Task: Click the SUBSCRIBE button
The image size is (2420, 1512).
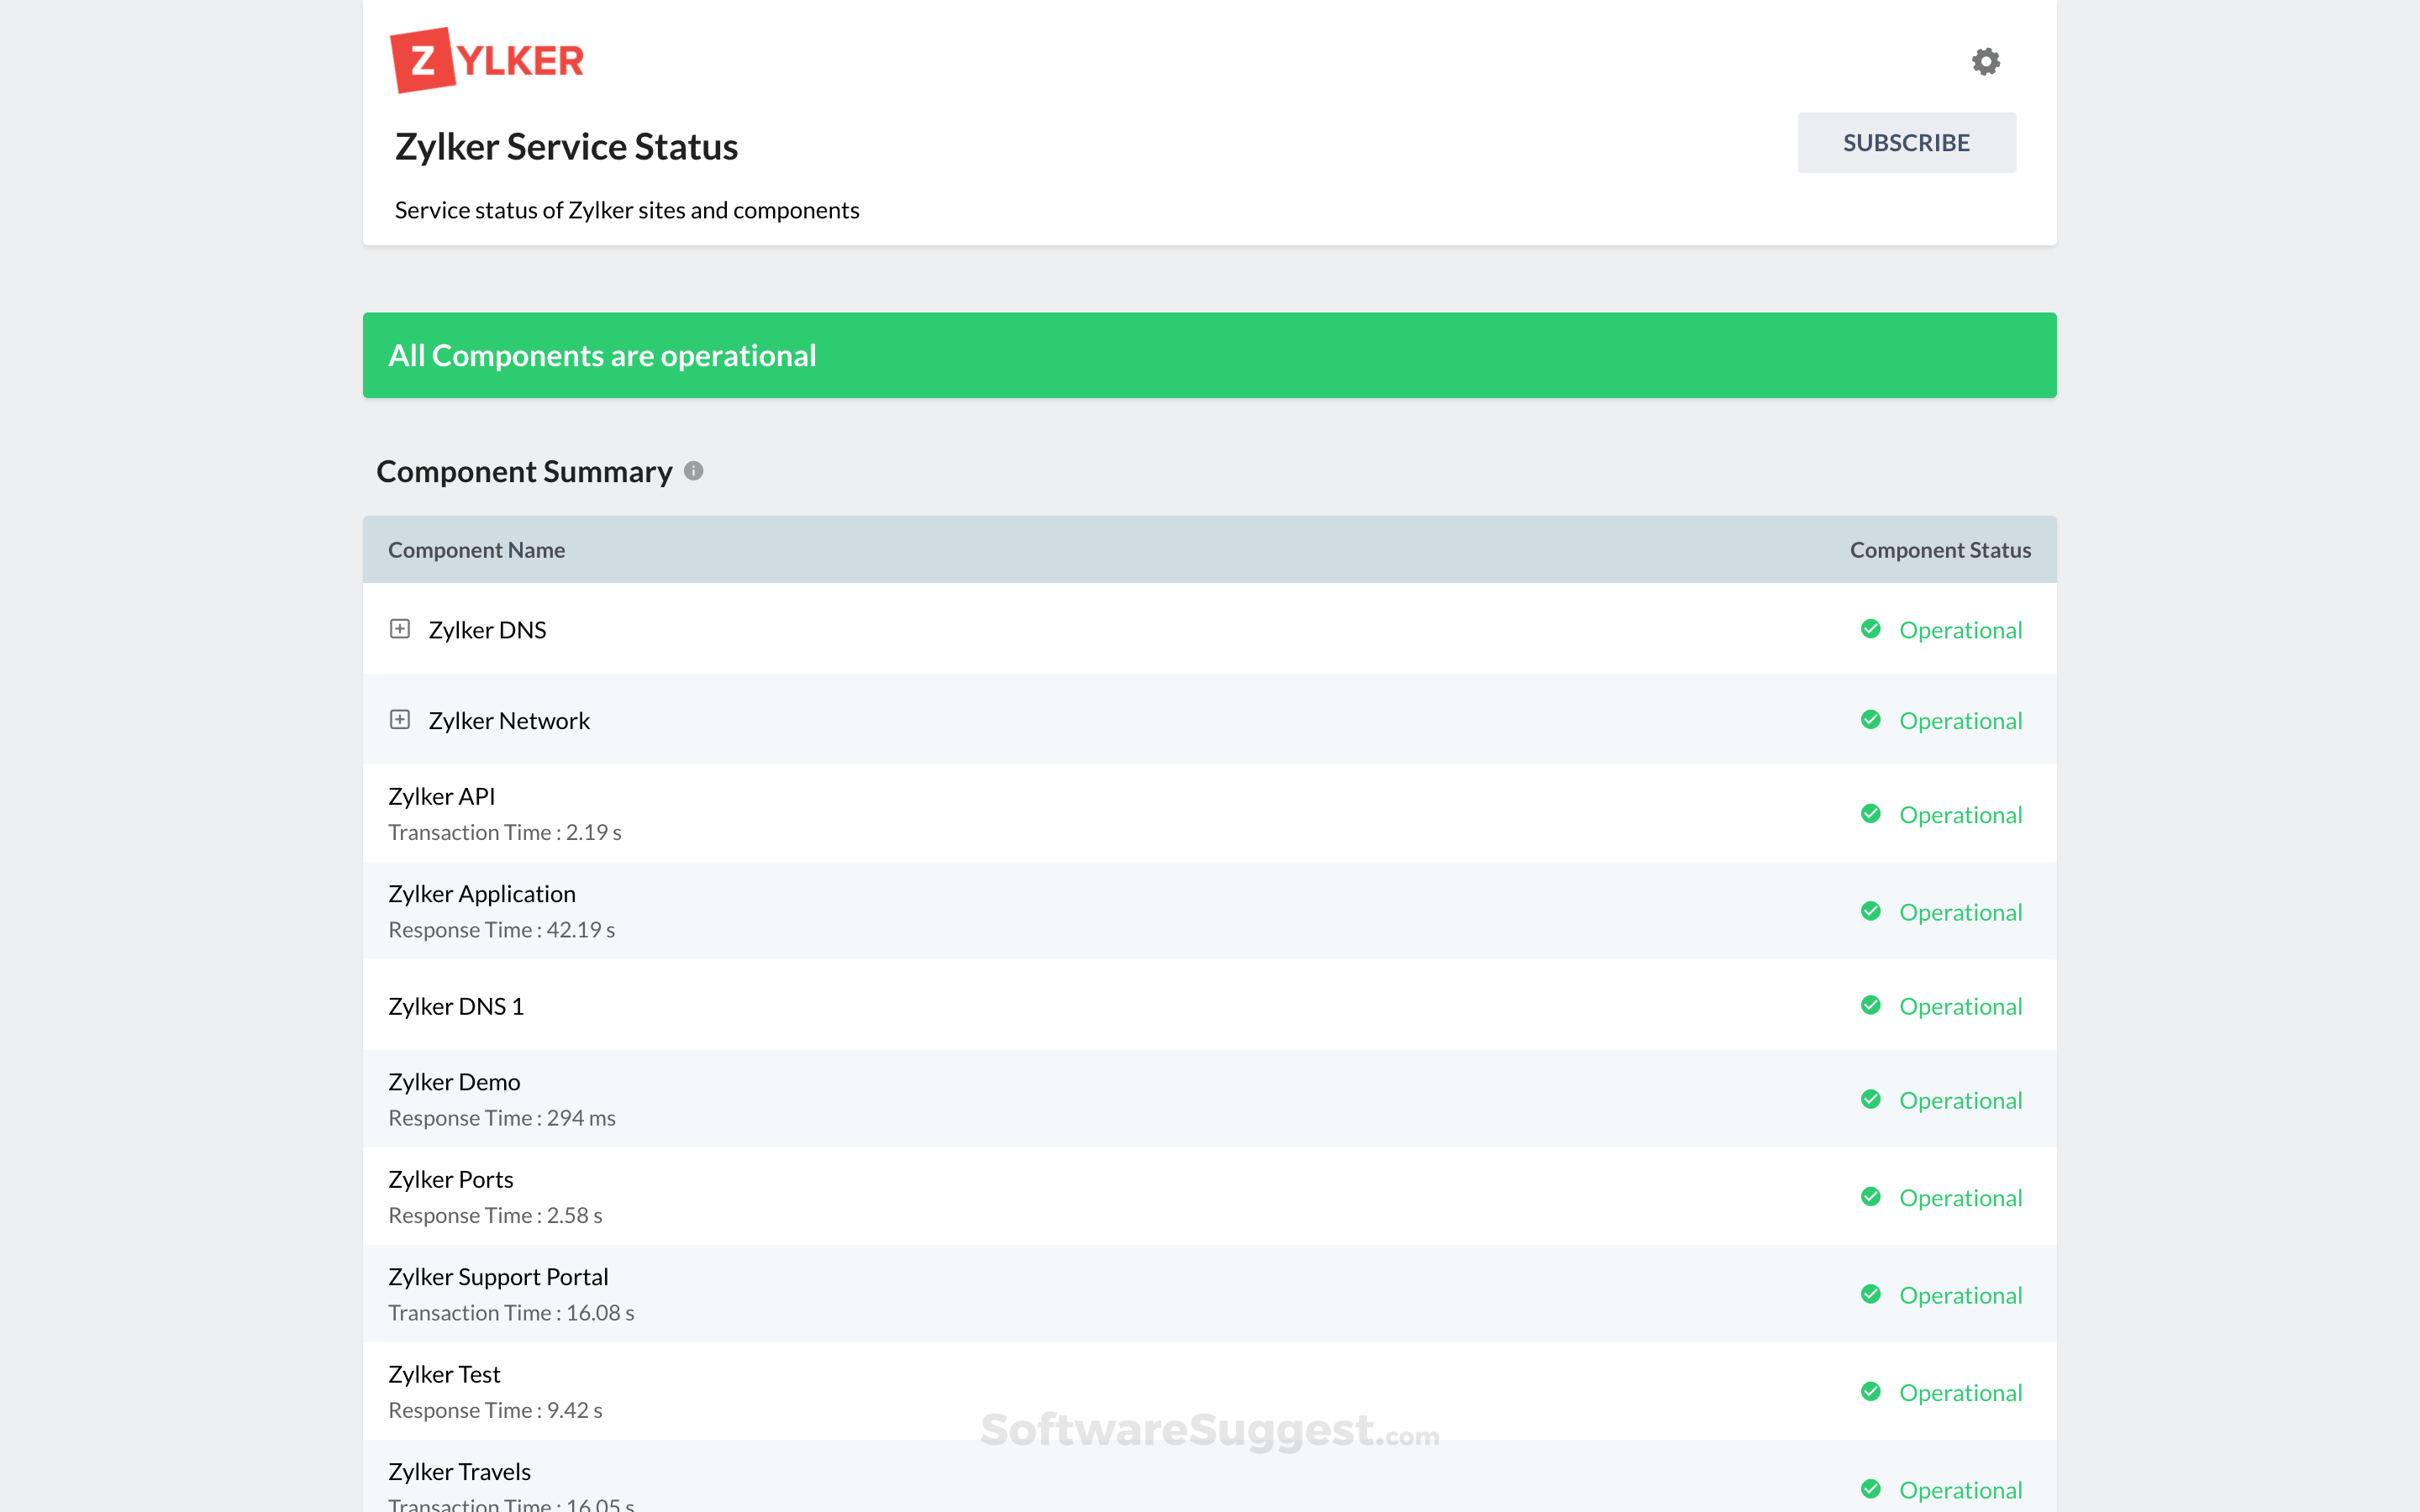Action: [x=1906, y=142]
